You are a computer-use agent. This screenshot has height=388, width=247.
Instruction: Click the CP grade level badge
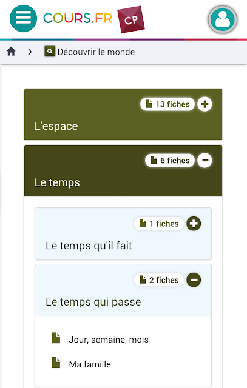(x=131, y=19)
